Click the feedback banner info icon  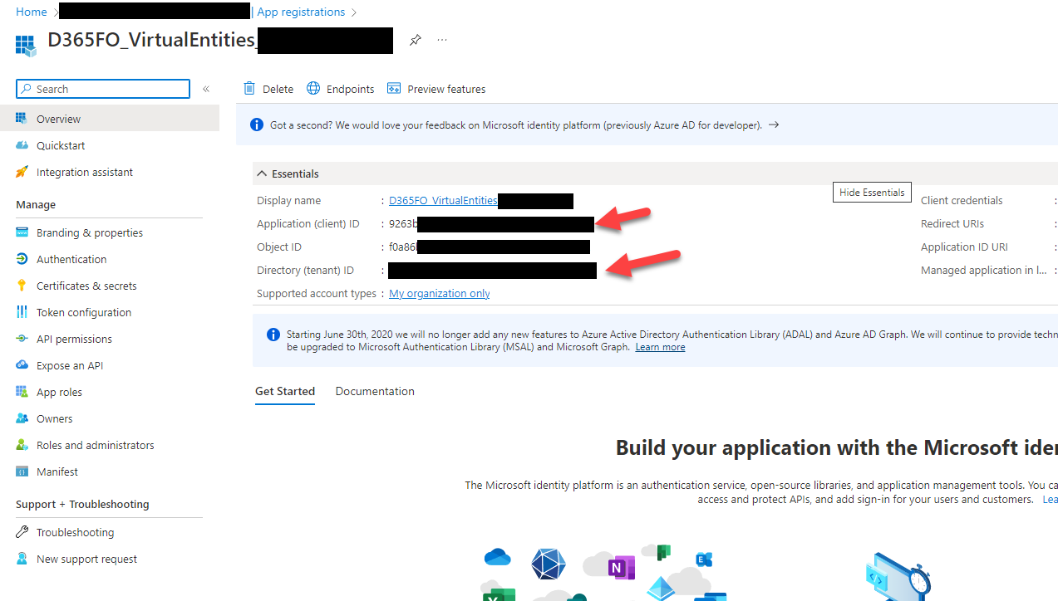[257, 125]
